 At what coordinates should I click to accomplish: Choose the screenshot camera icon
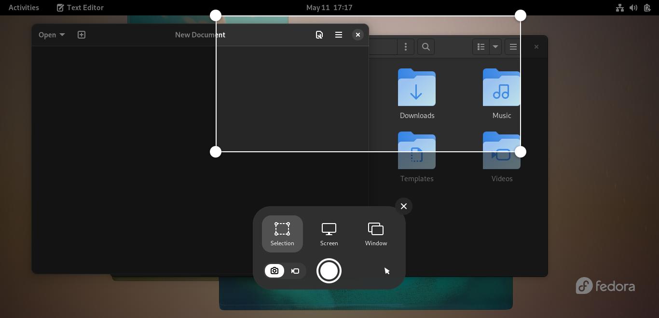(275, 271)
